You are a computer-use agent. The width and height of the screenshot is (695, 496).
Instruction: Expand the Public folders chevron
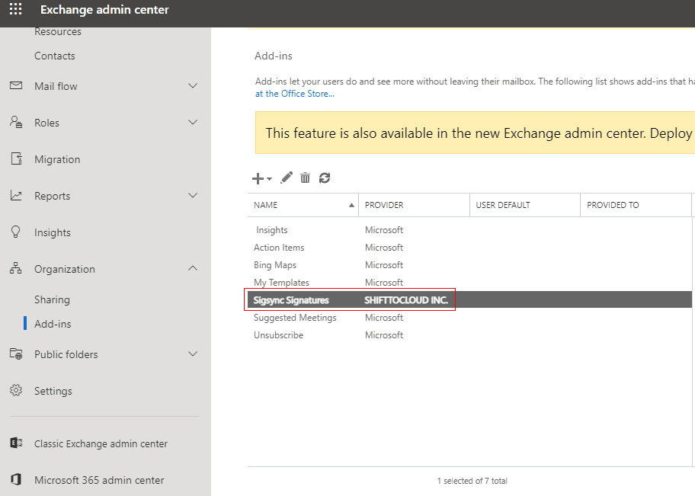click(x=193, y=354)
